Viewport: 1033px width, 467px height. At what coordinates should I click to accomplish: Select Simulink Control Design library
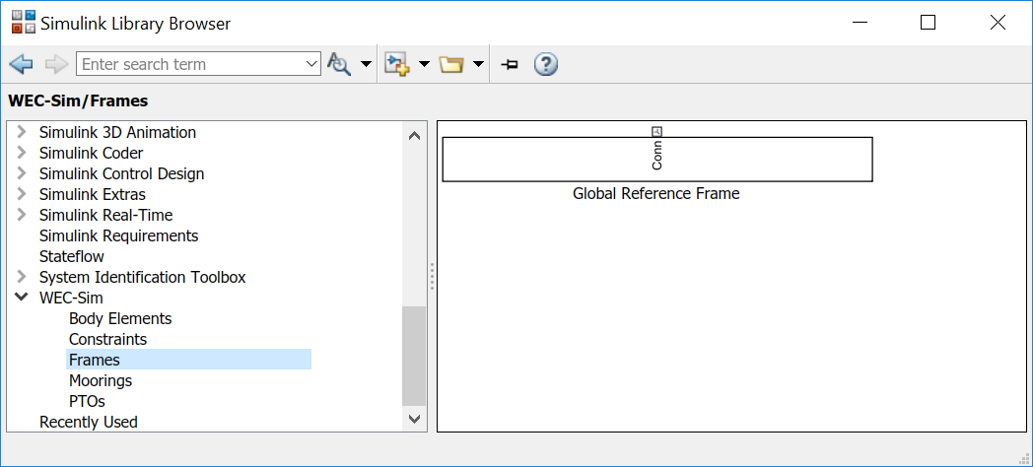click(121, 173)
